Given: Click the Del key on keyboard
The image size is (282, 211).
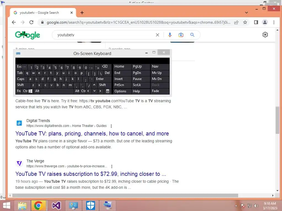Looking at the screenshot, I should coord(107,73).
